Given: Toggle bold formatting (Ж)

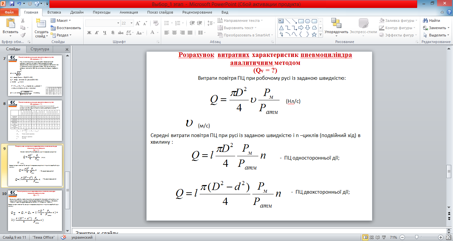Looking at the screenshot, I should click(89, 32).
